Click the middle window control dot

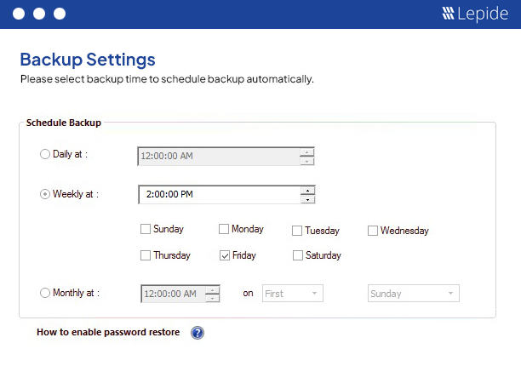click(x=39, y=14)
